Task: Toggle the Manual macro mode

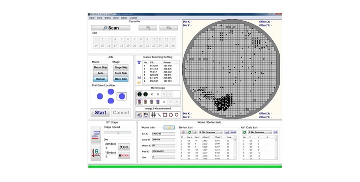Action: [100, 79]
